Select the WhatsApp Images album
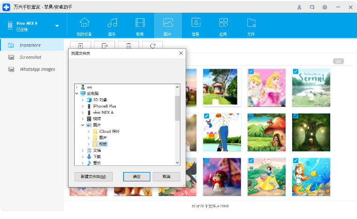357x219 pixels. [37, 69]
